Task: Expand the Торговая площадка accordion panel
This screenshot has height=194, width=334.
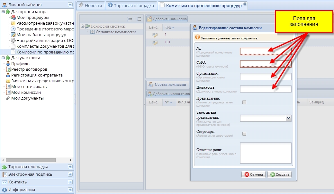Action: [70, 167]
